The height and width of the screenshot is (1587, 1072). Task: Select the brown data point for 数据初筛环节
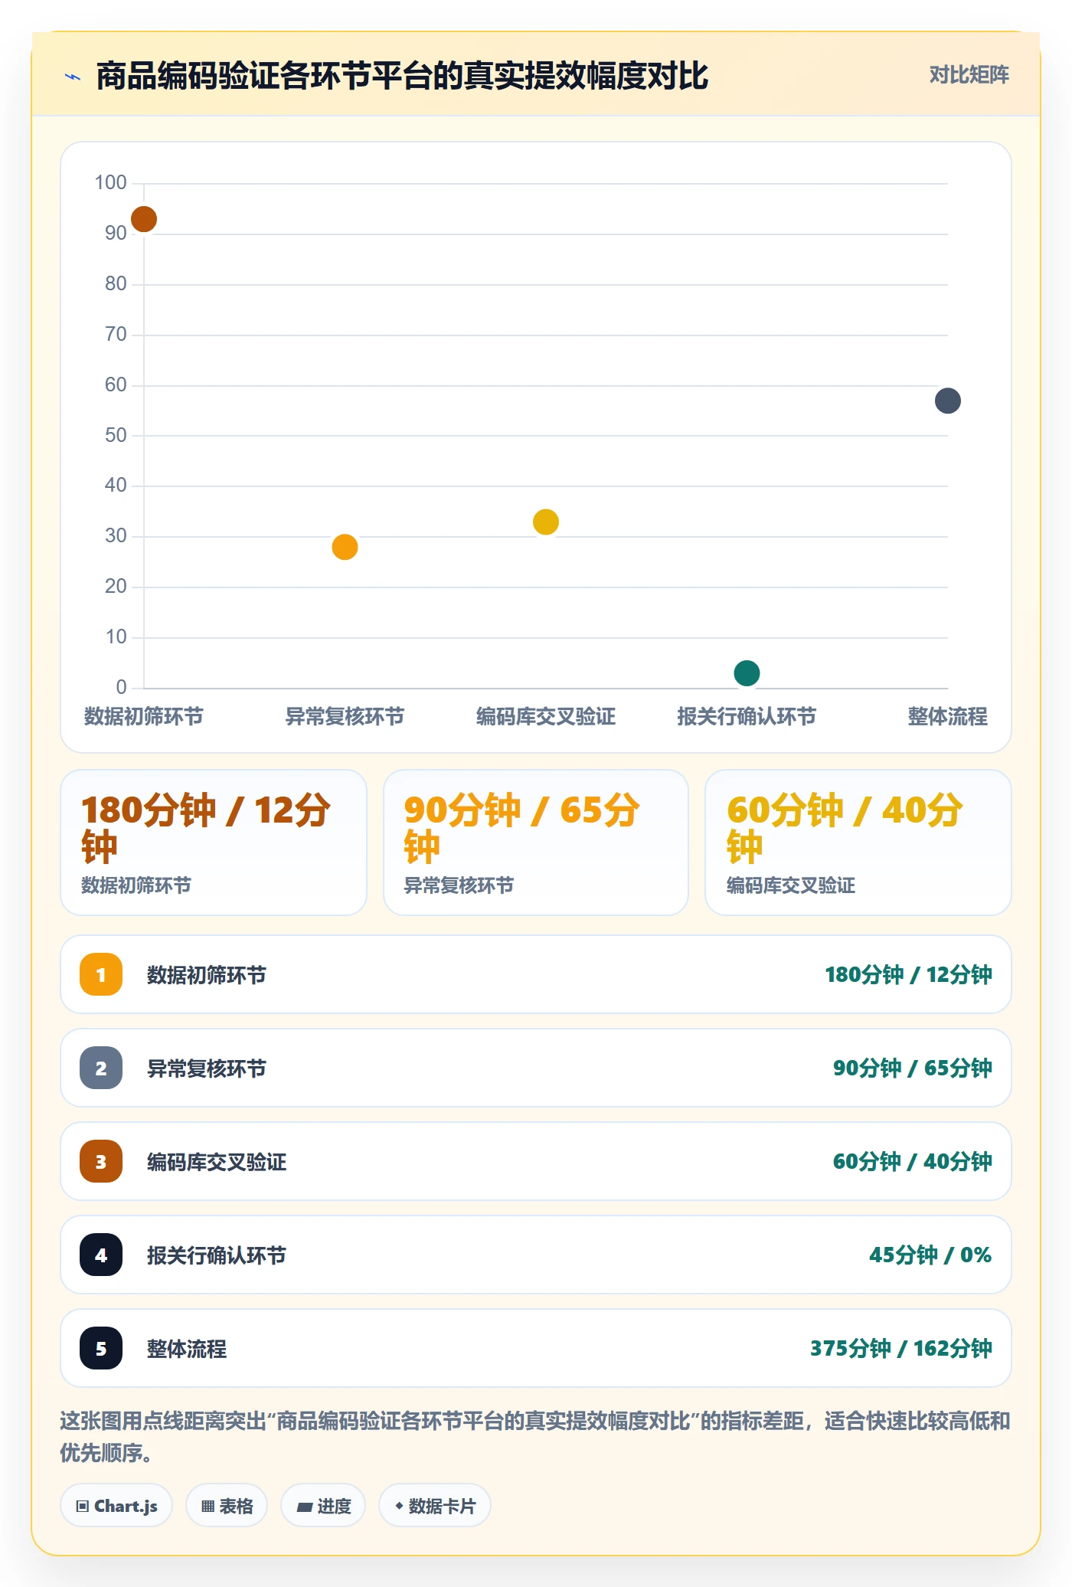click(144, 219)
